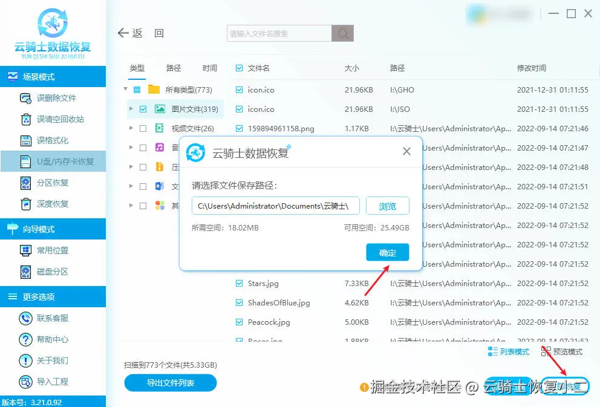
Task: Collapse the 所有类型 tree node
Action: pyautogui.click(x=126, y=89)
